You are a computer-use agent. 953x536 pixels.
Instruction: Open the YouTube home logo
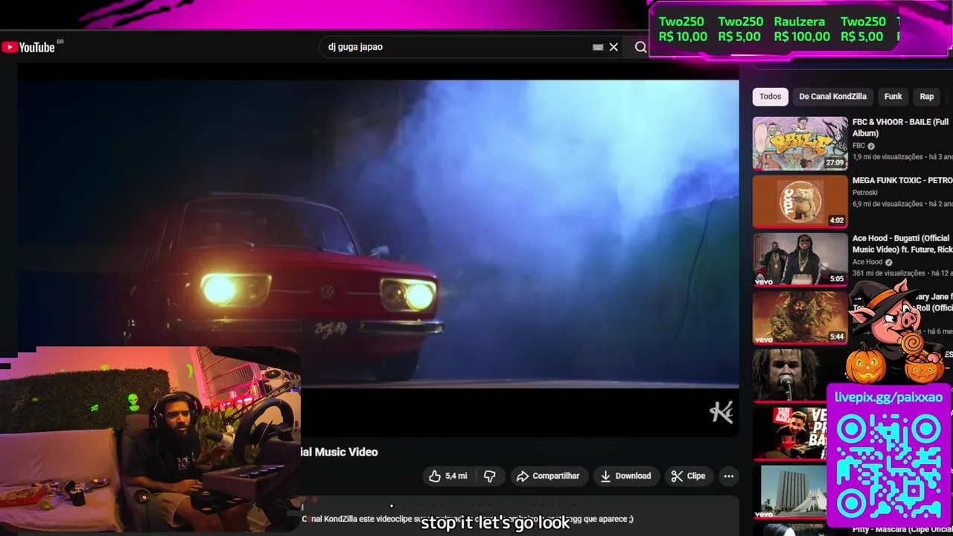(x=29, y=47)
